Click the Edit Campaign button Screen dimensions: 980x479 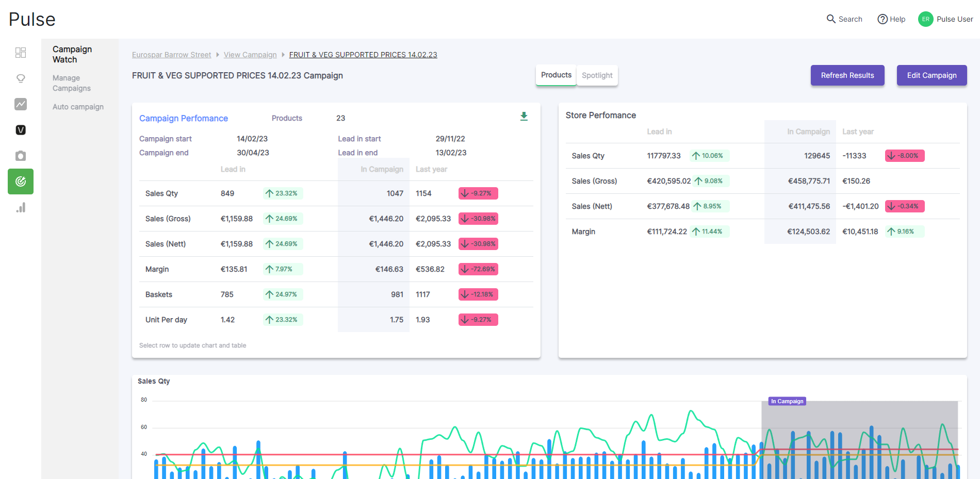(x=932, y=75)
